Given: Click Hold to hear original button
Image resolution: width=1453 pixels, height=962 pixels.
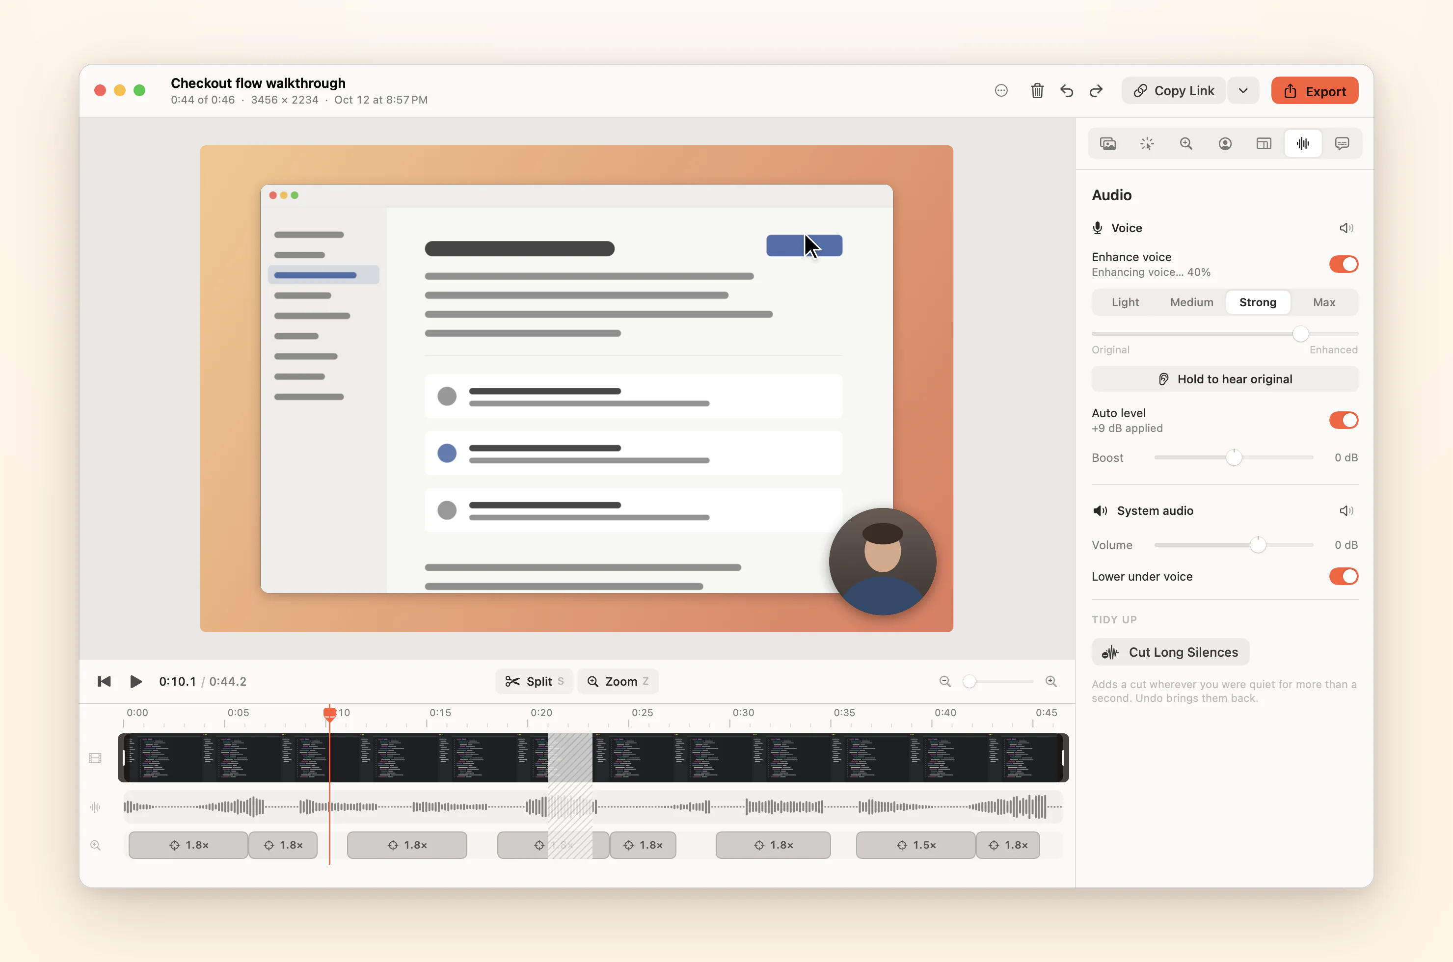Looking at the screenshot, I should tap(1225, 379).
